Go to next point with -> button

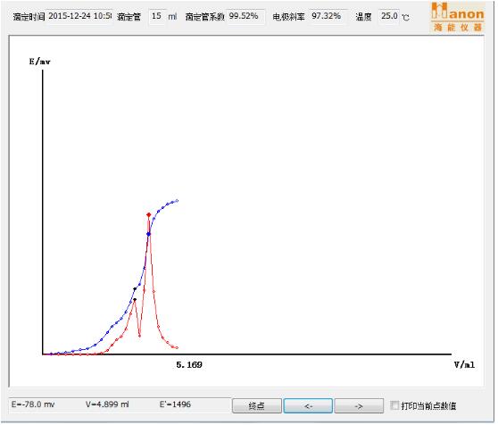[x=359, y=405]
